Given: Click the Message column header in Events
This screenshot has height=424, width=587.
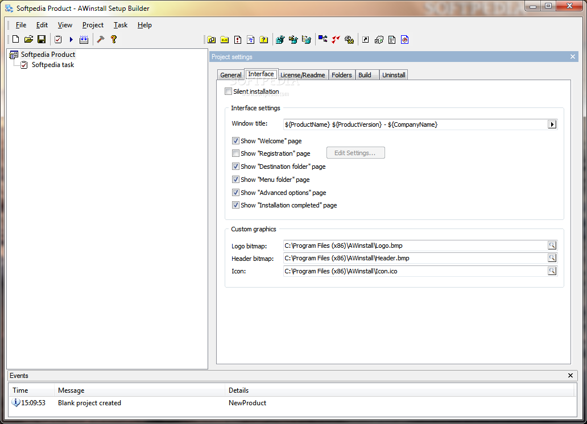Looking at the screenshot, I should [x=139, y=390].
